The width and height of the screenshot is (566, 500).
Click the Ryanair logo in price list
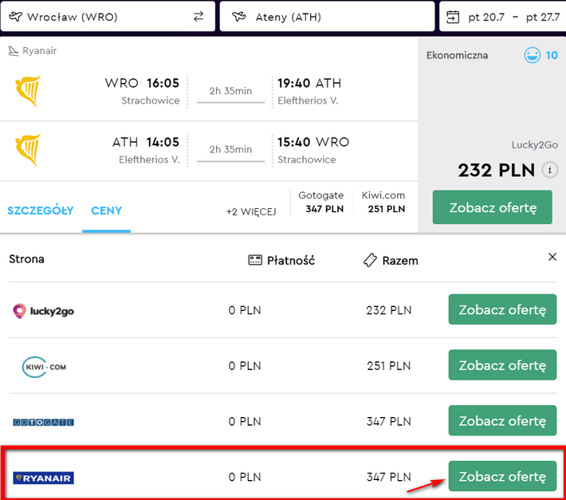(43, 478)
